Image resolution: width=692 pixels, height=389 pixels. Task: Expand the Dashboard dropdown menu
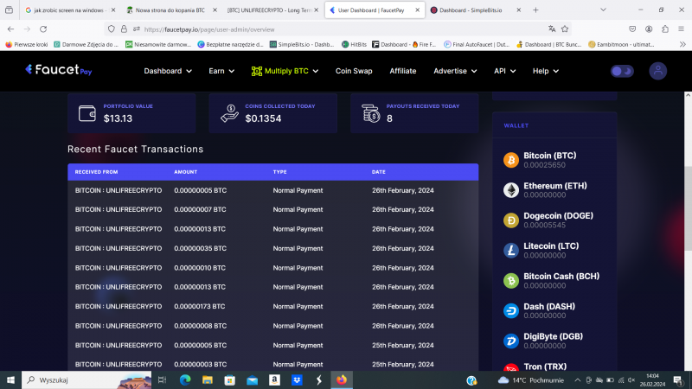[x=168, y=71]
